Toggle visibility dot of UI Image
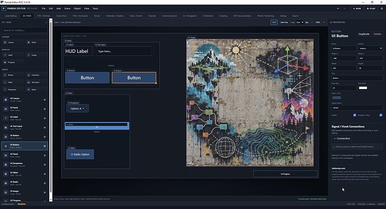This screenshot has height=209, width=386. [45, 193]
